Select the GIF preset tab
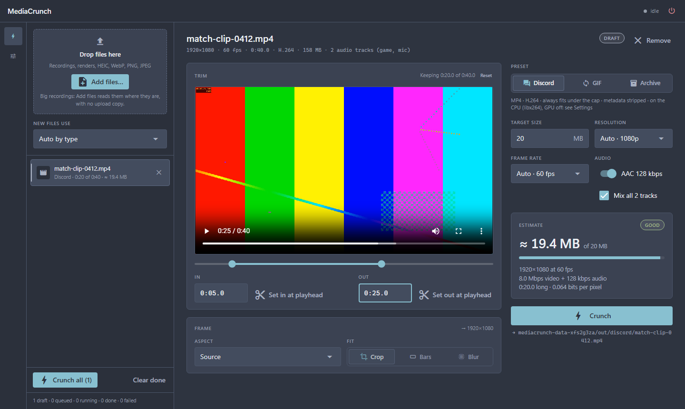Screen dimensions: 685x409 592,83
